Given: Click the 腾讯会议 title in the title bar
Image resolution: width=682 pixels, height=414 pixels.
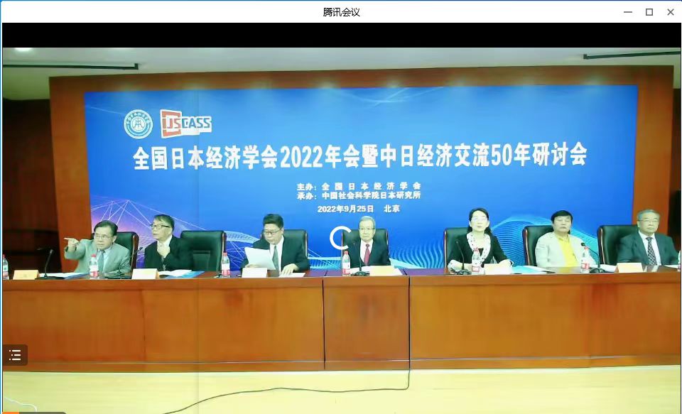Looking at the screenshot, I should tap(341, 11).
